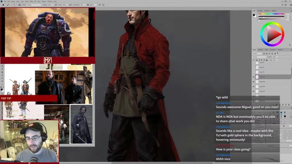Open the Edit menu
The image size is (292, 164).
tap(8, 1)
